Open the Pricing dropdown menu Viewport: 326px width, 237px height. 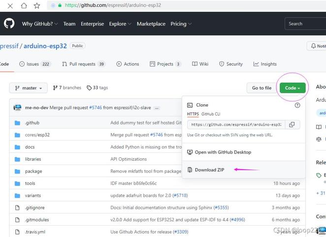181,24
